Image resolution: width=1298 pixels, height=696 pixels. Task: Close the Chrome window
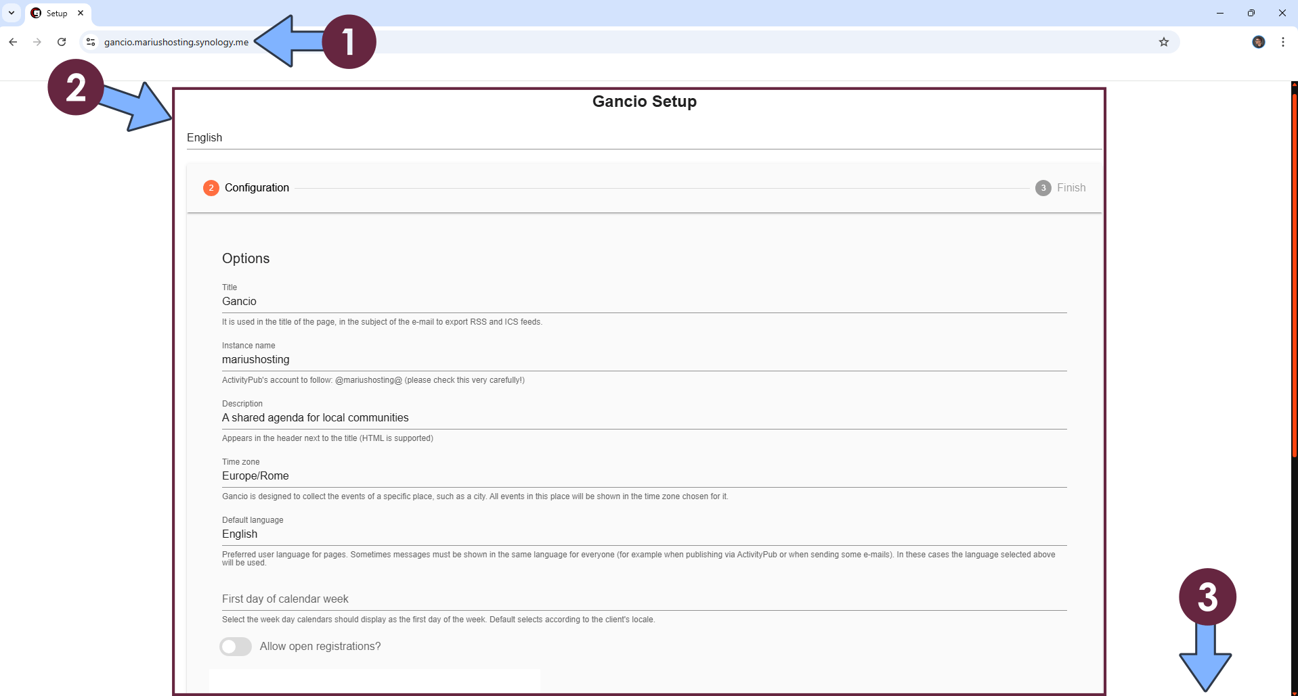pos(1282,13)
